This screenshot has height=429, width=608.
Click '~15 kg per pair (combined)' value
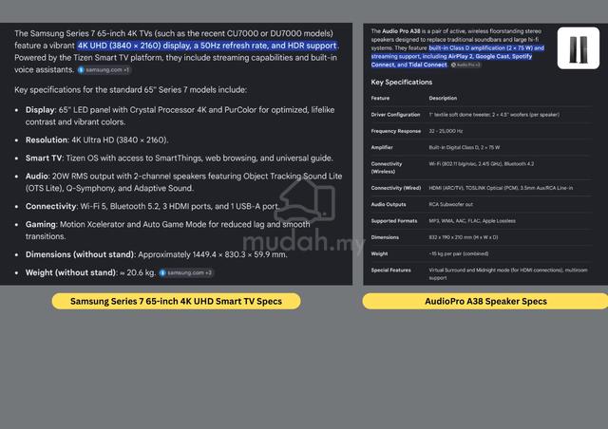458,253
